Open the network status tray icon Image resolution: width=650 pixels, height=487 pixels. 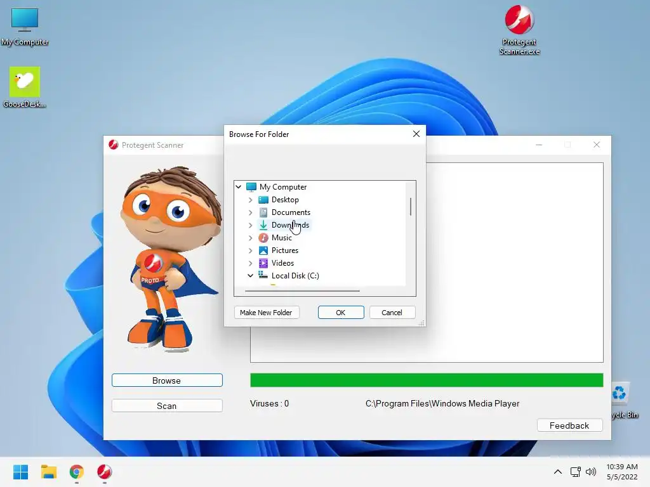click(x=575, y=472)
